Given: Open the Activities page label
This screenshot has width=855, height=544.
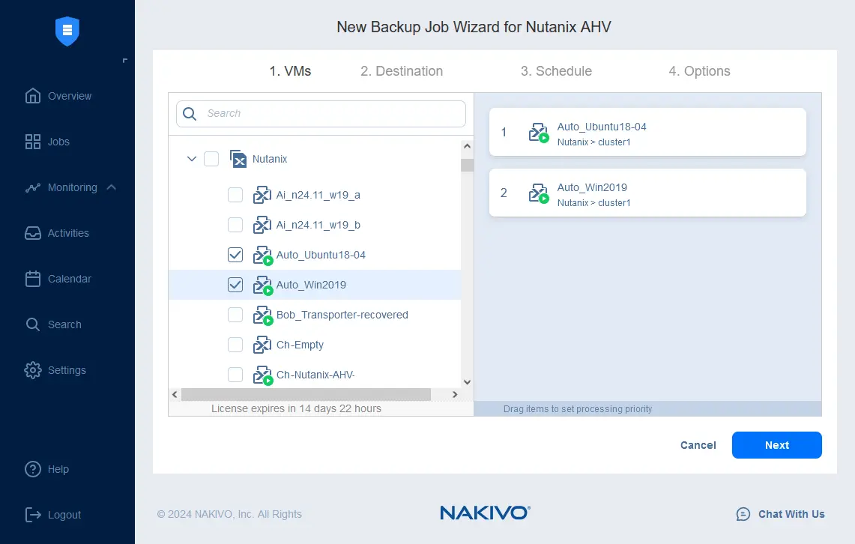Looking at the screenshot, I should point(68,233).
